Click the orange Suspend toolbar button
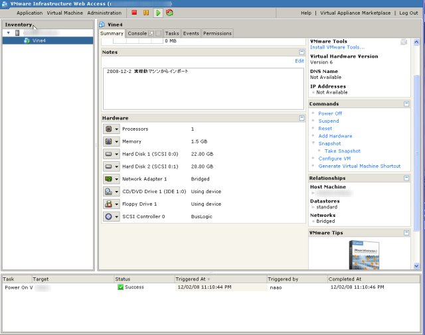Viewport: 425px width, 335px height. click(146, 13)
